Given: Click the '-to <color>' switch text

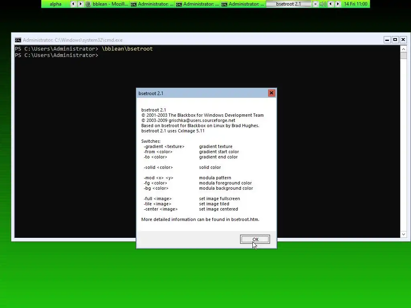Looking at the screenshot, I should pyautogui.click(x=155, y=157).
